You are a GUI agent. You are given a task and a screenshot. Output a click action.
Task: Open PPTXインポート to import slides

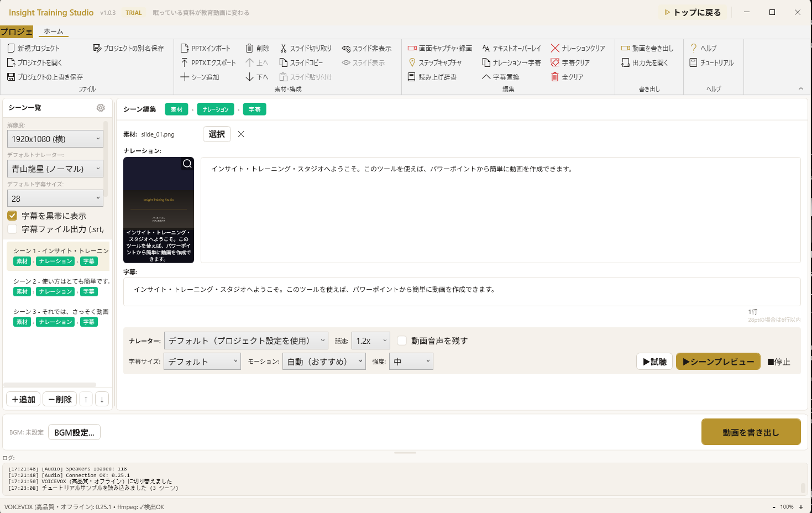point(211,48)
